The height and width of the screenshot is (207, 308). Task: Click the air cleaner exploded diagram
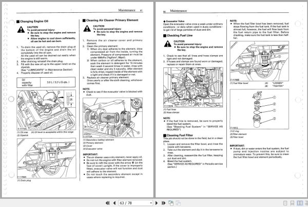coord(112,118)
